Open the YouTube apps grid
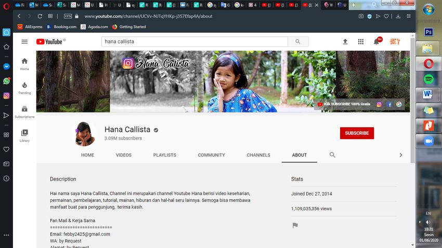 coord(361,42)
